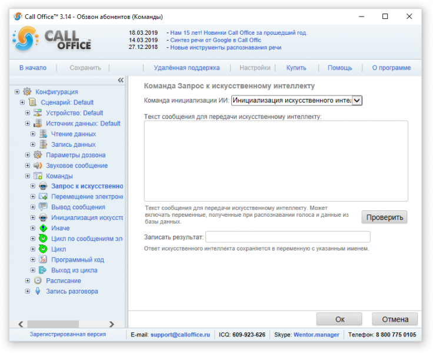Collapse the left tree panel with double-chevron

(121, 80)
